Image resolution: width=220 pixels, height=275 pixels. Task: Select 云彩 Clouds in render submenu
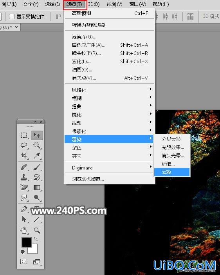pyautogui.click(x=172, y=172)
